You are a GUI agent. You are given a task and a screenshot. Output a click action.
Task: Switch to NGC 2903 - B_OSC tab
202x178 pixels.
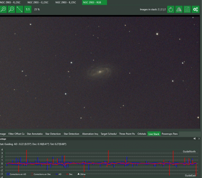coord(66,2)
